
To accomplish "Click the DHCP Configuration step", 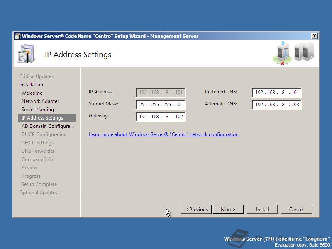I will 44,134.
